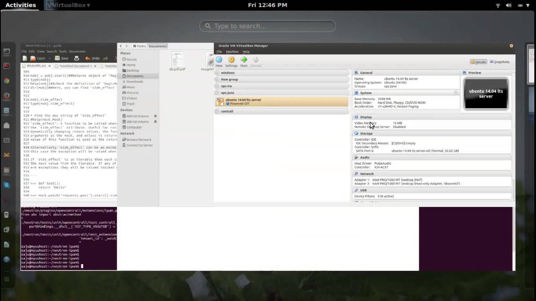The height and width of the screenshot is (301, 536).
Task: Click gedit Print toolbar icon
Action: (x=76, y=59)
